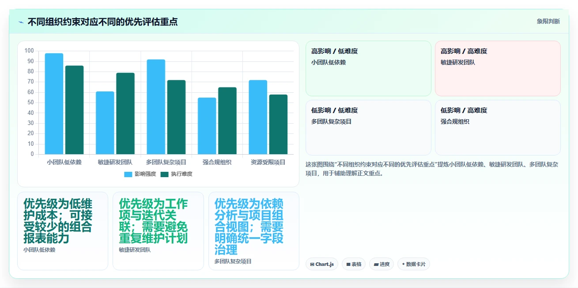This screenshot has width=578, height=288.
Task: Select the 高影响 / 高难度 quadrant card
Action: [498, 68]
